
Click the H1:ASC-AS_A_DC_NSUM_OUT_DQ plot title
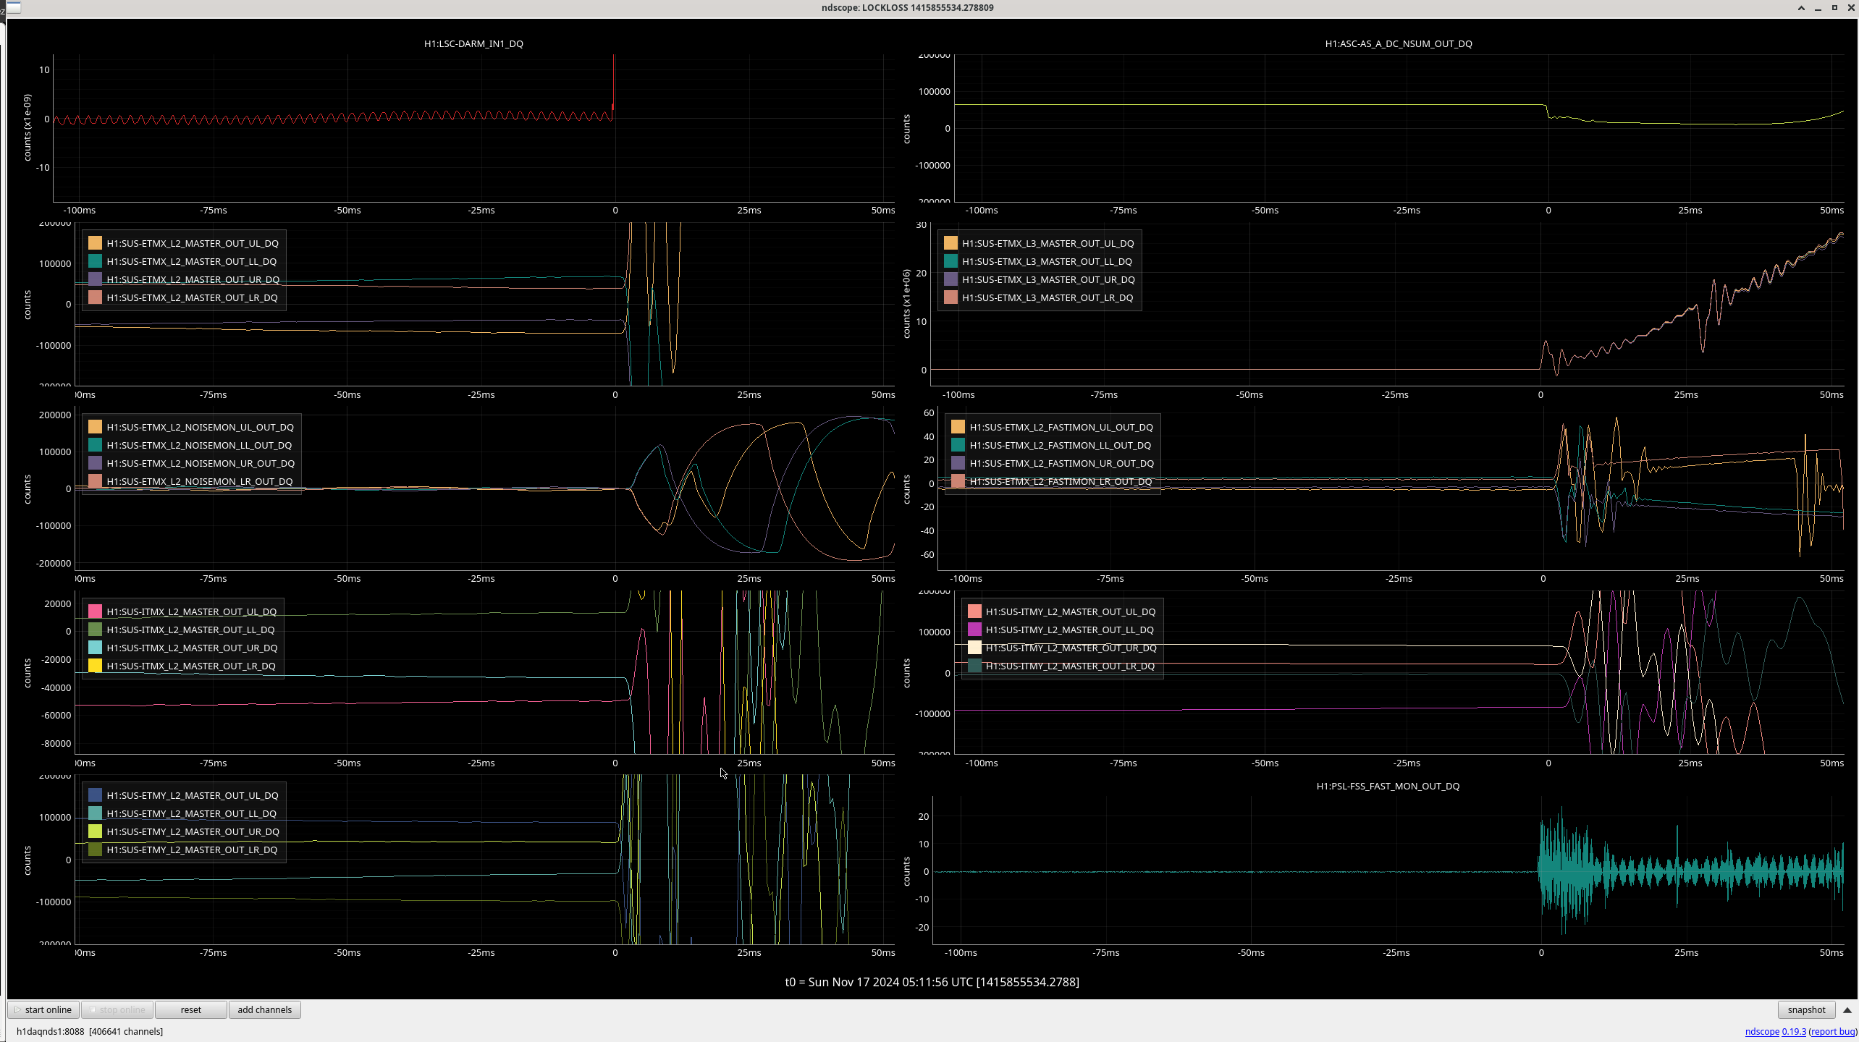(x=1398, y=43)
